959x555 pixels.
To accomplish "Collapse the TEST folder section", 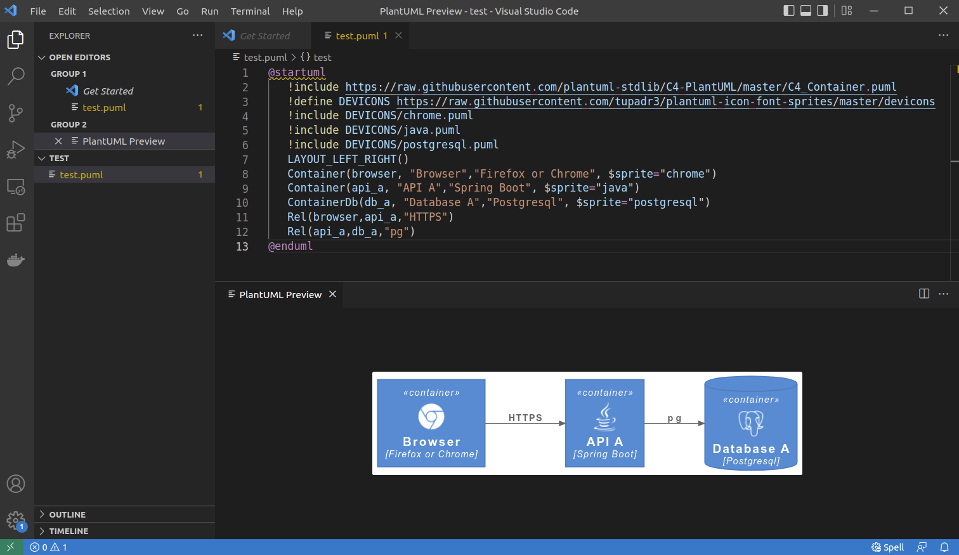I will coord(42,158).
